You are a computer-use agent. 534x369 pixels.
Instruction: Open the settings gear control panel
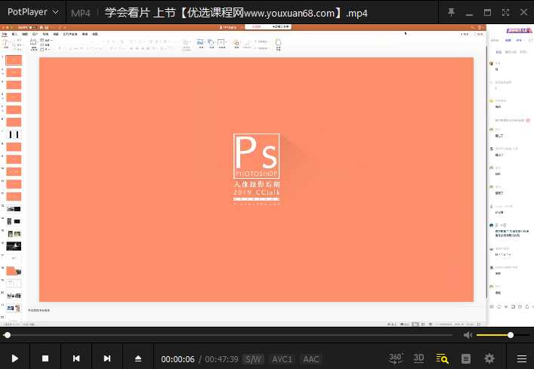click(489, 358)
